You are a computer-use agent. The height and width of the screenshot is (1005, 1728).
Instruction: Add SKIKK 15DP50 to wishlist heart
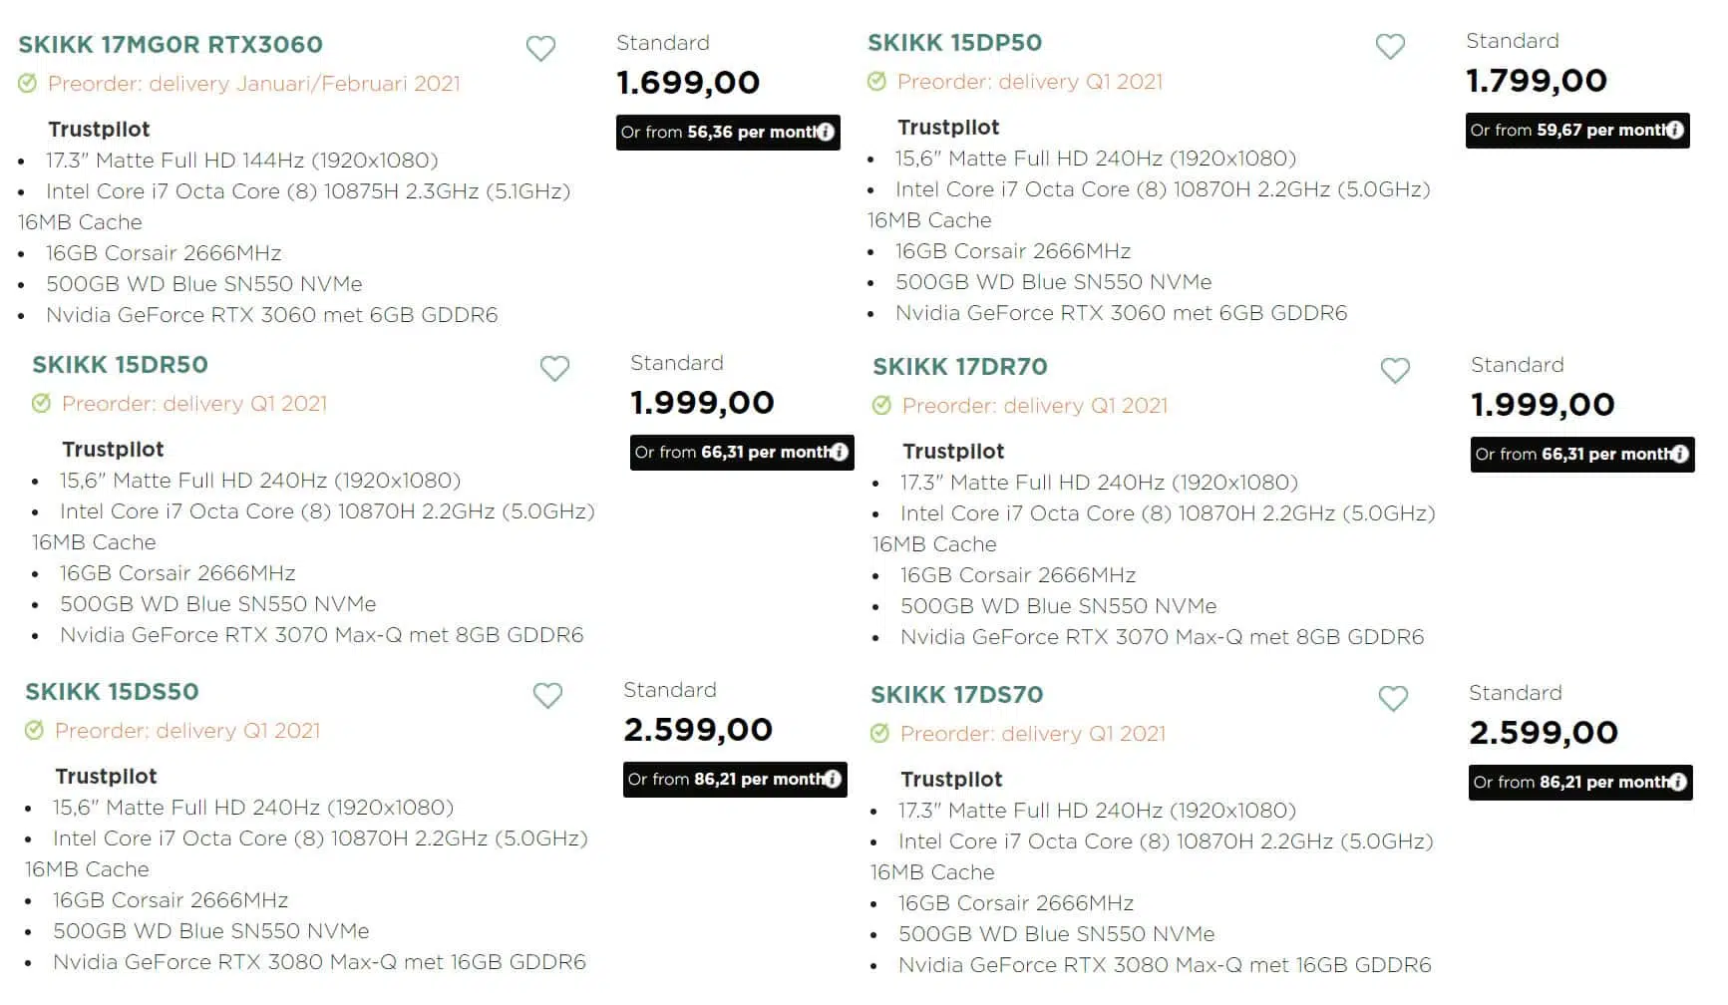coord(1390,46)
